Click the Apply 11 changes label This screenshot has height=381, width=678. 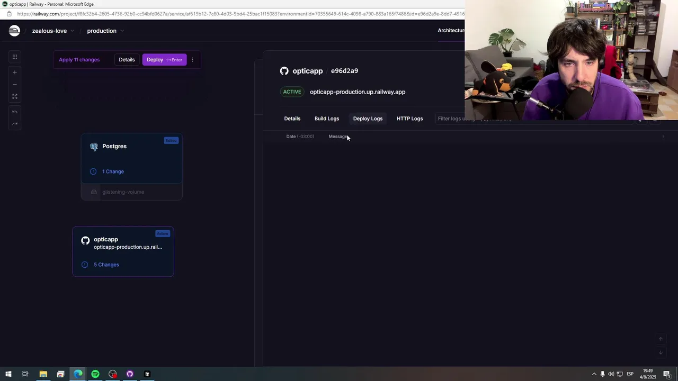tap(79, 60)
